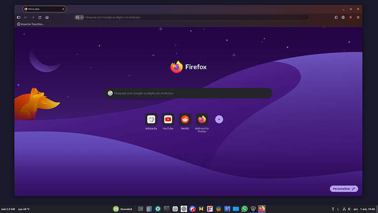Add a new shortcut with plus button
The width and height of the screenshot is (378, 213).
pos(219,119)
